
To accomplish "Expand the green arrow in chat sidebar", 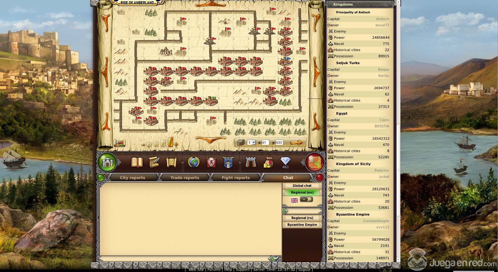I will [285, 211].
